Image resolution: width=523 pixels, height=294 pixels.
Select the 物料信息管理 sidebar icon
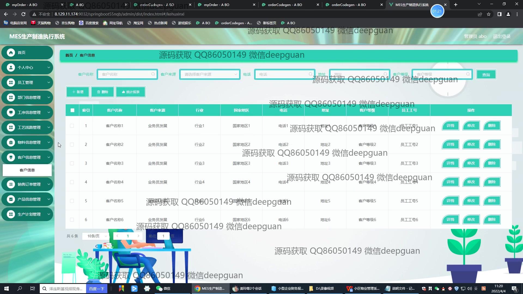(11, 142)
